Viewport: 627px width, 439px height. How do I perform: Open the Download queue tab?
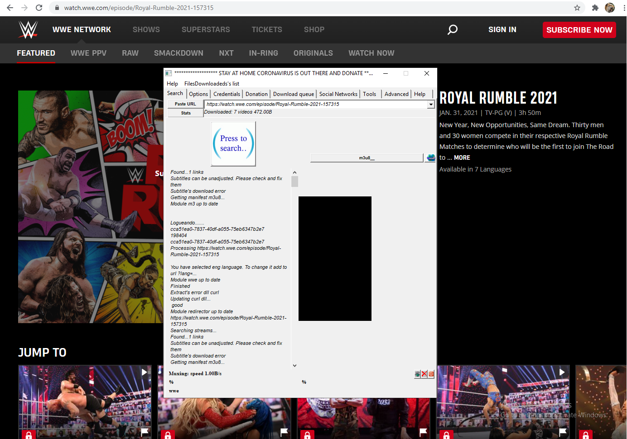pyautogui.click(x=294, y=94)
